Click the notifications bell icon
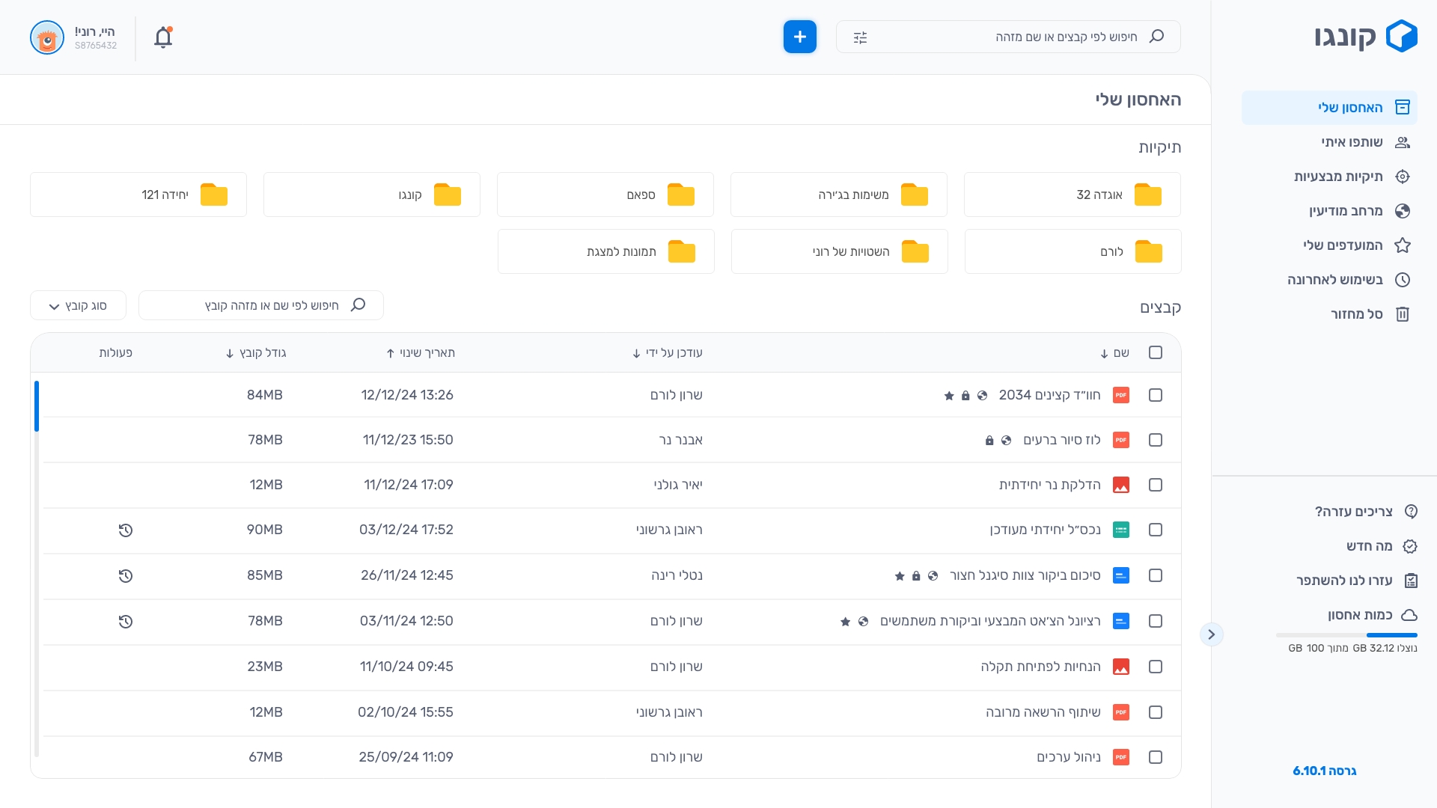 163,37
